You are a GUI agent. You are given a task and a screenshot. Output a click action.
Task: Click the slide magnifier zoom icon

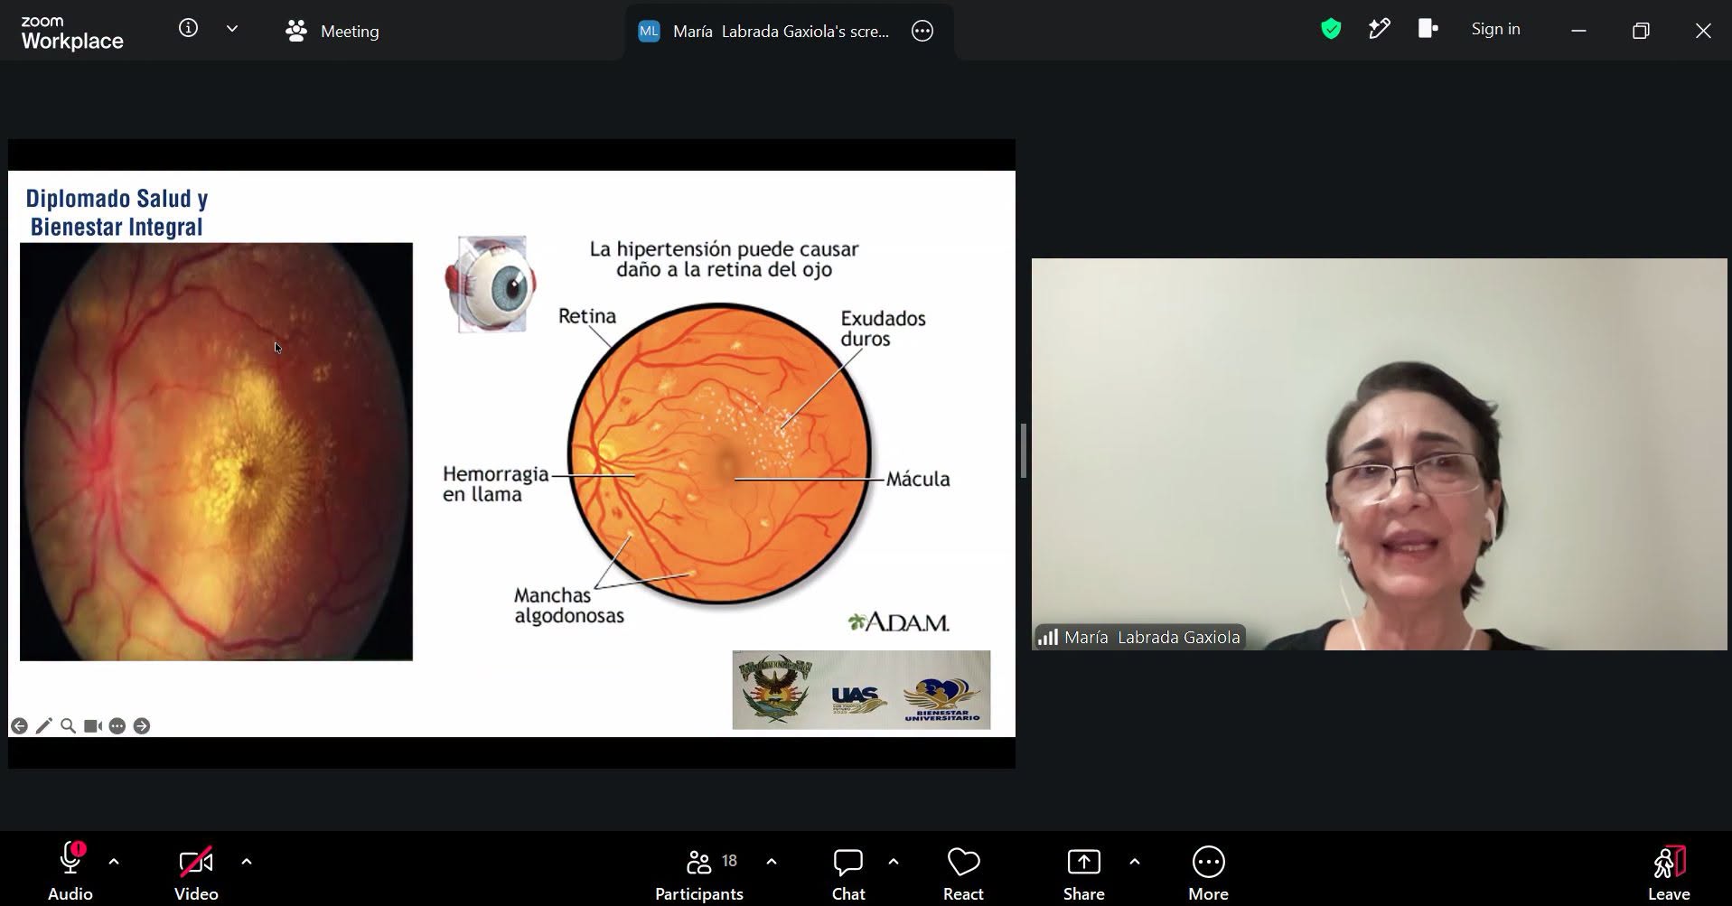tap(68, 726)
